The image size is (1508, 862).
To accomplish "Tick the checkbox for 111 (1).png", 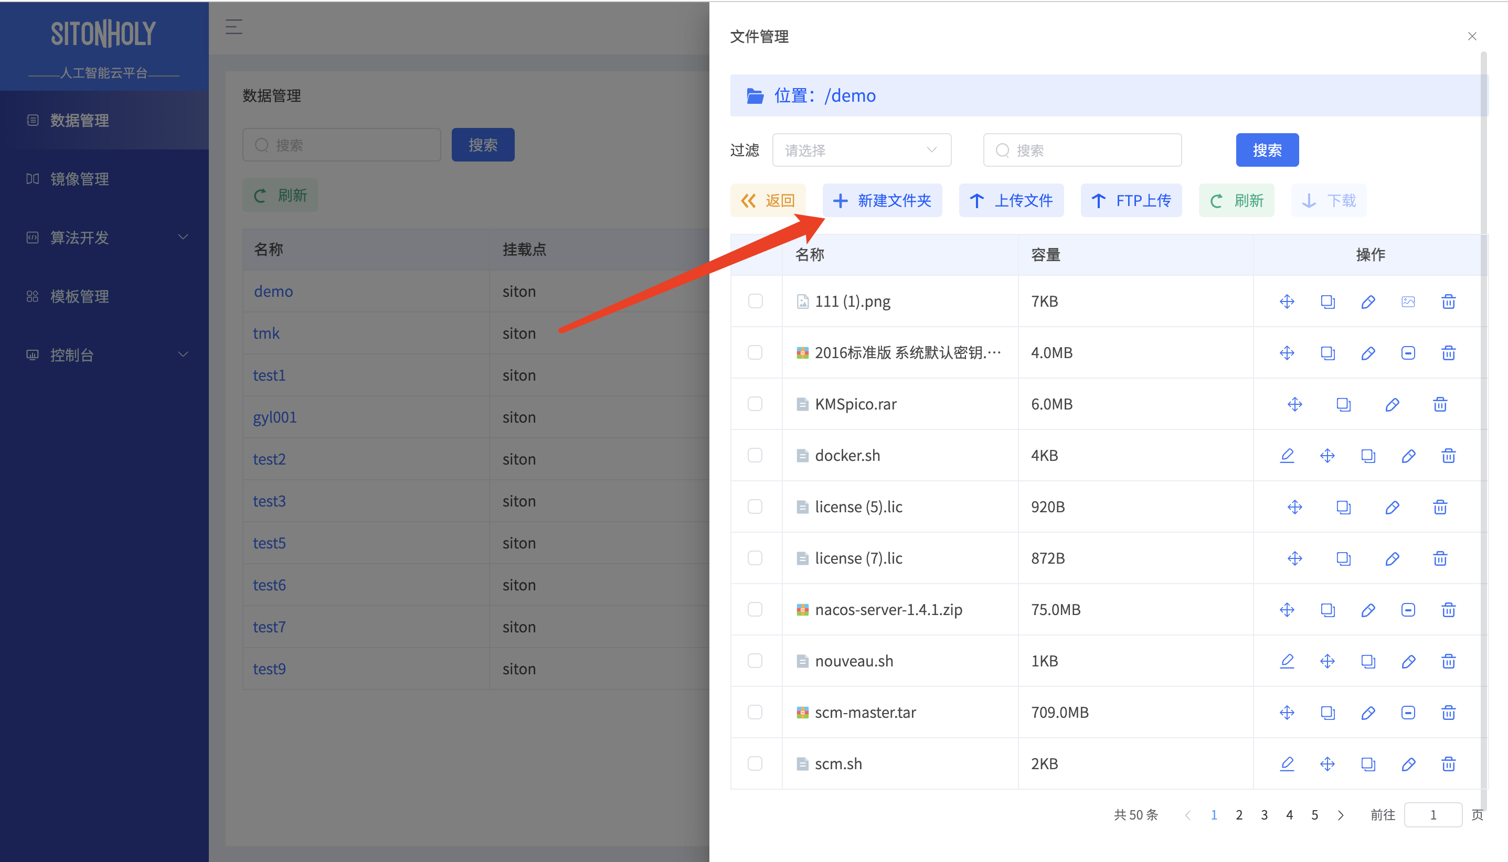I will [755, 301].
